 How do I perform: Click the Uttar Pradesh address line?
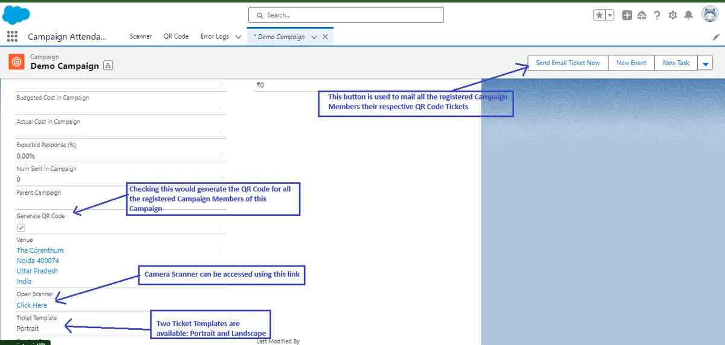coord(37,271)
